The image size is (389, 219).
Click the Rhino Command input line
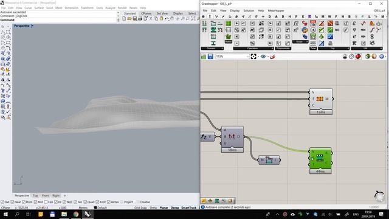(x=66, y=20)
